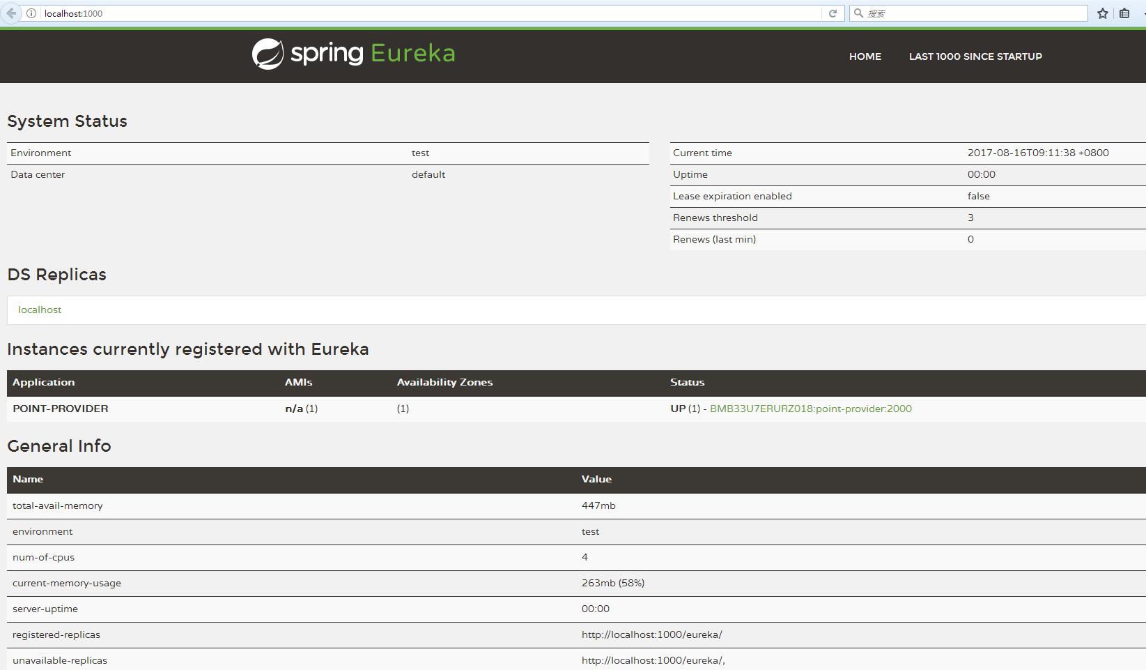The image size is (1146, 670).
Task: Select the Renews (last min) label
Action: click(714, 239)
